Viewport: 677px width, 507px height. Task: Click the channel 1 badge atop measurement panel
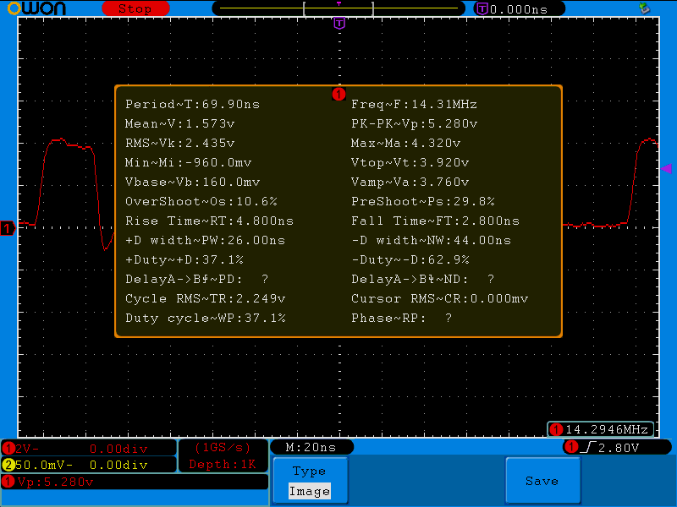pos(338,94)
